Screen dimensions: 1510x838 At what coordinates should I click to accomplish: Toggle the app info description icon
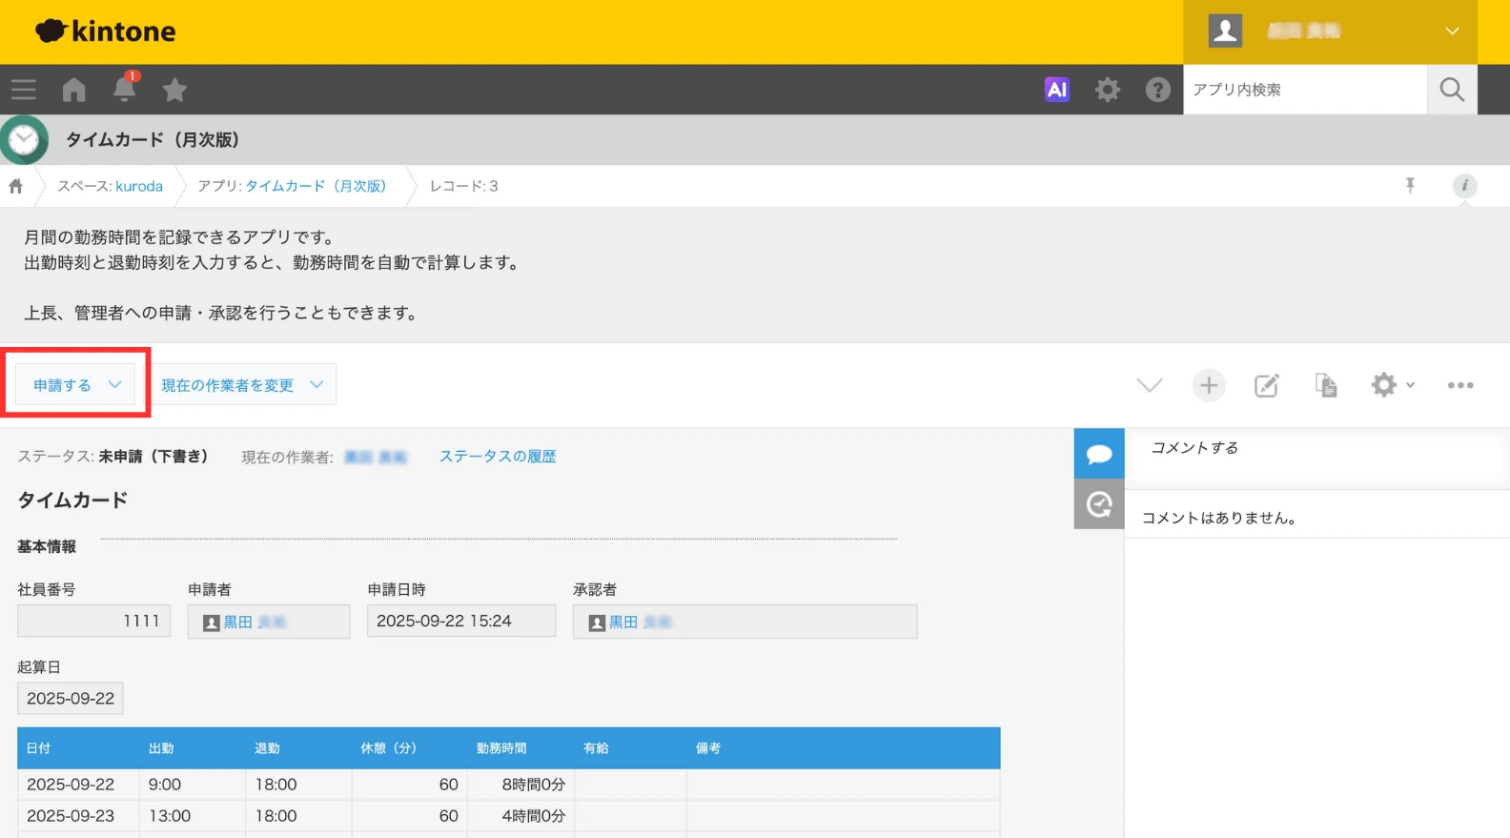pos(1464,186)
